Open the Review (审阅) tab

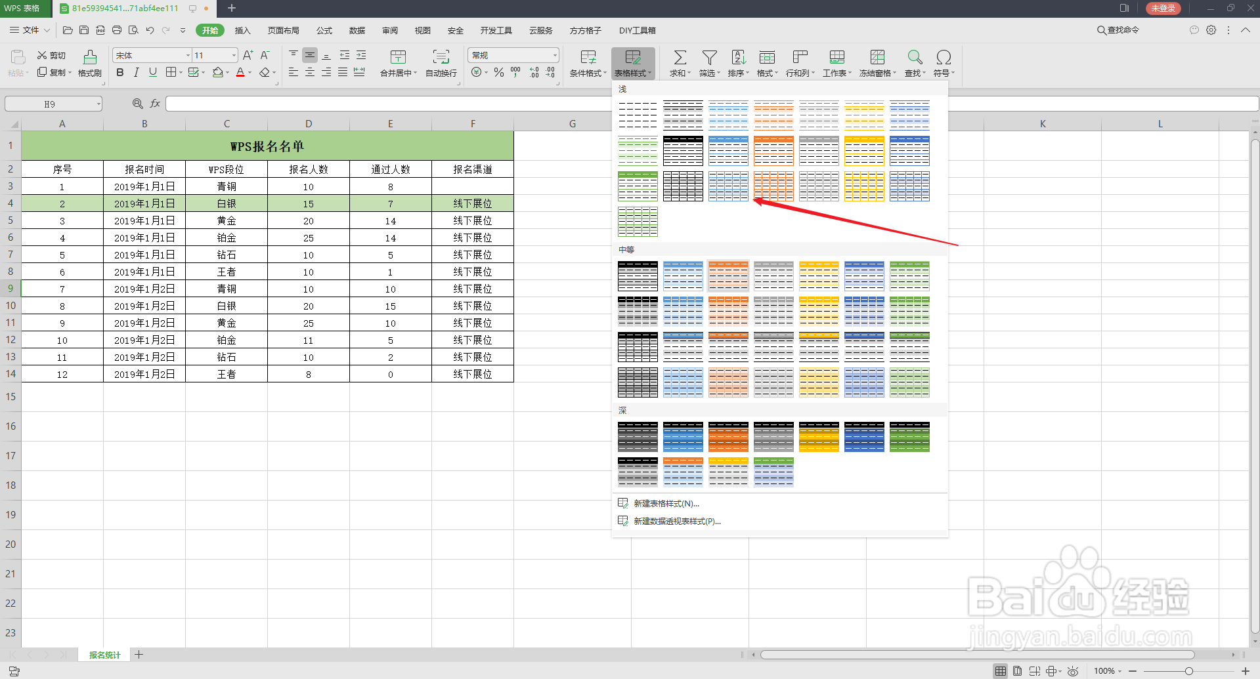pos(390,30)
